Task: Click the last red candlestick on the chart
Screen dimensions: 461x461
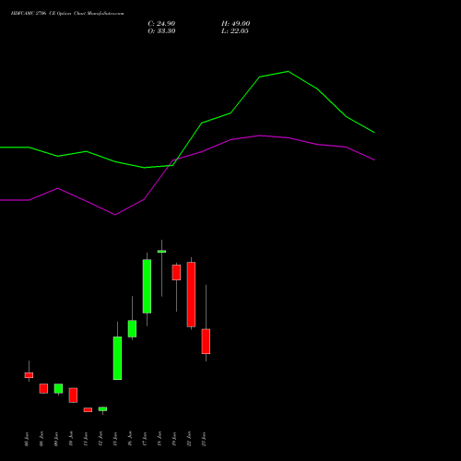Action: pyautogui.click(x=206, y=341)
